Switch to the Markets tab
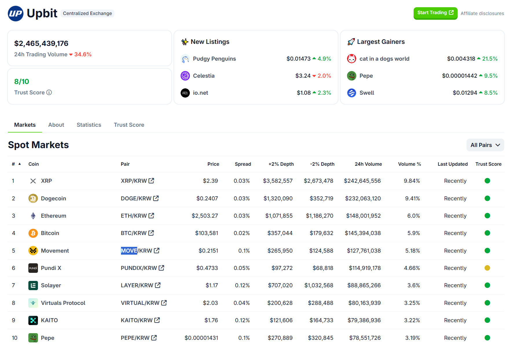Viewport: 512px width, 345px height. [25, 125]
